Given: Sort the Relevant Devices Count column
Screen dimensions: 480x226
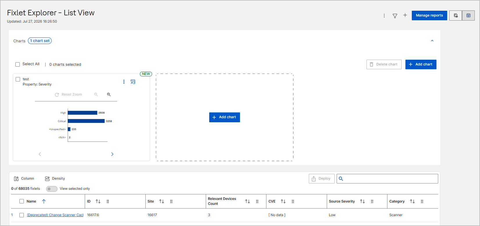Looking at the screenshot, I should click(248, 201).
